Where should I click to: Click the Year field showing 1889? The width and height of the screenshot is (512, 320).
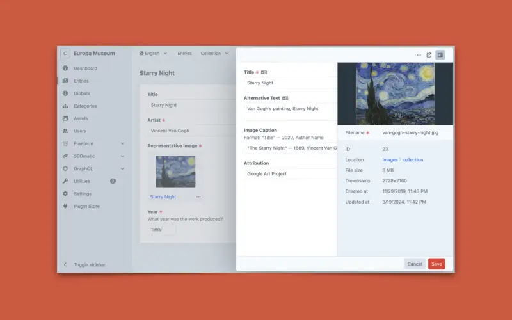point(162,230)
